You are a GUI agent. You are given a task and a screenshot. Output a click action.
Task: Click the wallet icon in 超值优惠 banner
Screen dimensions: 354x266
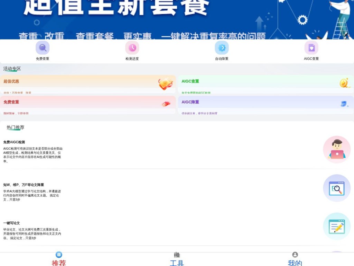pos(165,84)
